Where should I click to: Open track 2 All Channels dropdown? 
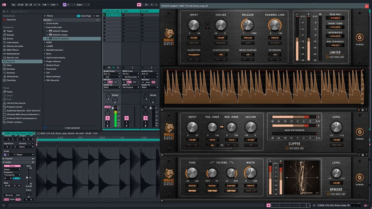(131, 77)
